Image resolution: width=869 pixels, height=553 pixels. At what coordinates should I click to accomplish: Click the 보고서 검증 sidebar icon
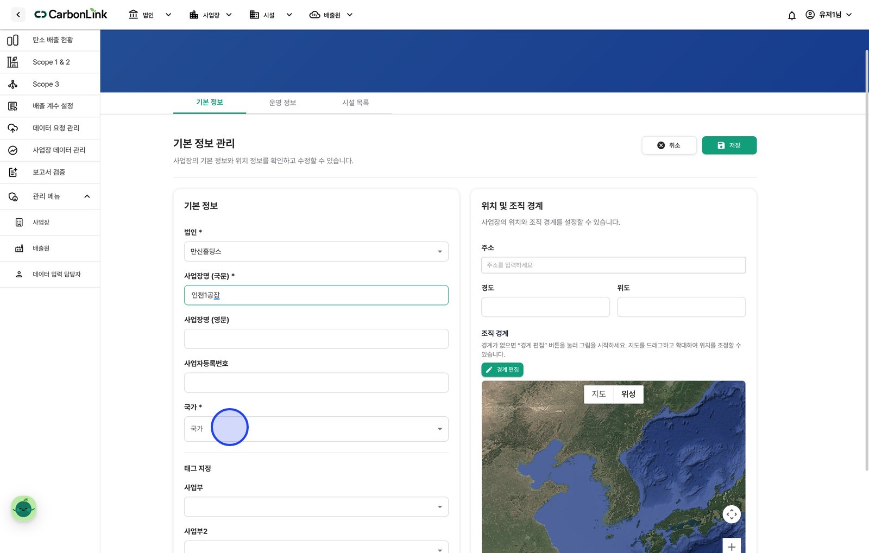[x=12, y=172]
